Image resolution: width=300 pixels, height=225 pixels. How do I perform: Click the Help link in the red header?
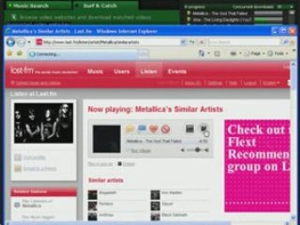(x=233, y=83)
